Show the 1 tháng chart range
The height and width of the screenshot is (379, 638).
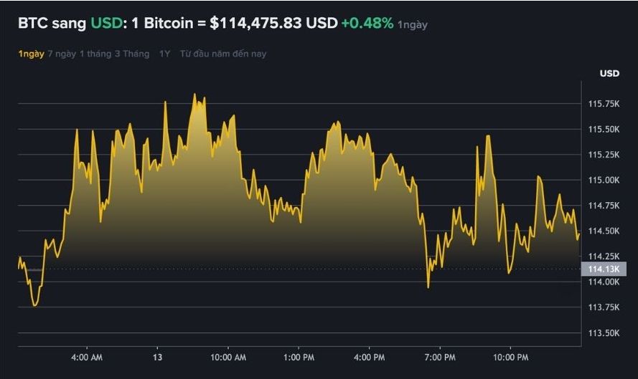pyautogui.click(x=94, y=54)
